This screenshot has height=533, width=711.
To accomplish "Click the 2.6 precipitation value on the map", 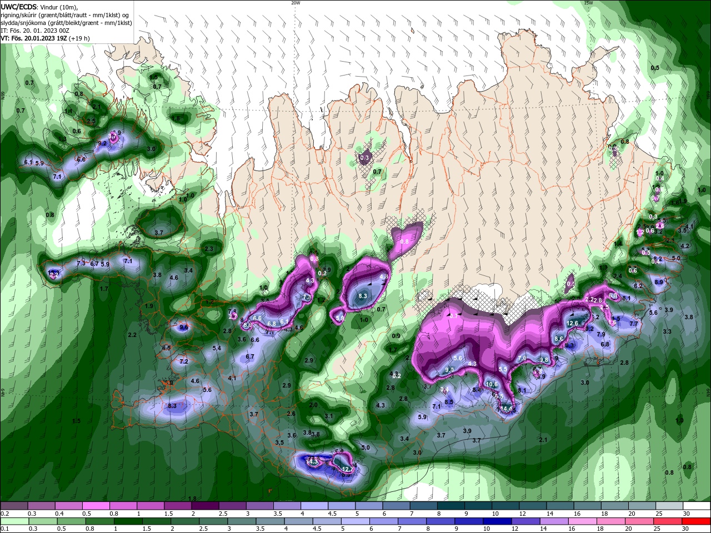I will (x=291, y=414).
